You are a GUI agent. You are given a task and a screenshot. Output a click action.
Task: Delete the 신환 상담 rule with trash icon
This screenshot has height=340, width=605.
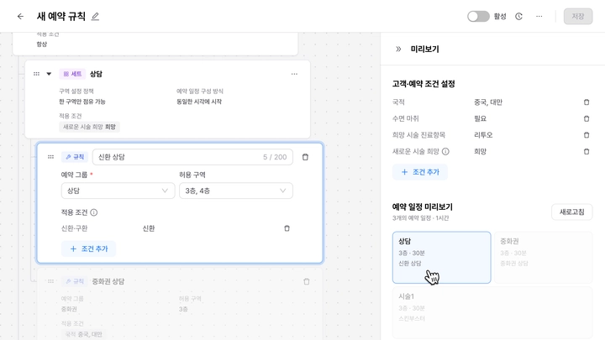coord(305,157)
